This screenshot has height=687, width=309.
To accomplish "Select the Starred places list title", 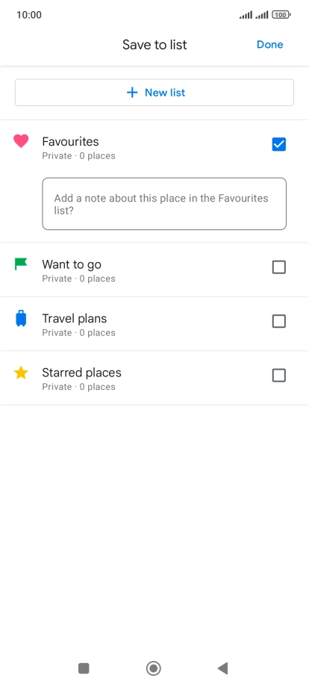I will coord(82,373).
